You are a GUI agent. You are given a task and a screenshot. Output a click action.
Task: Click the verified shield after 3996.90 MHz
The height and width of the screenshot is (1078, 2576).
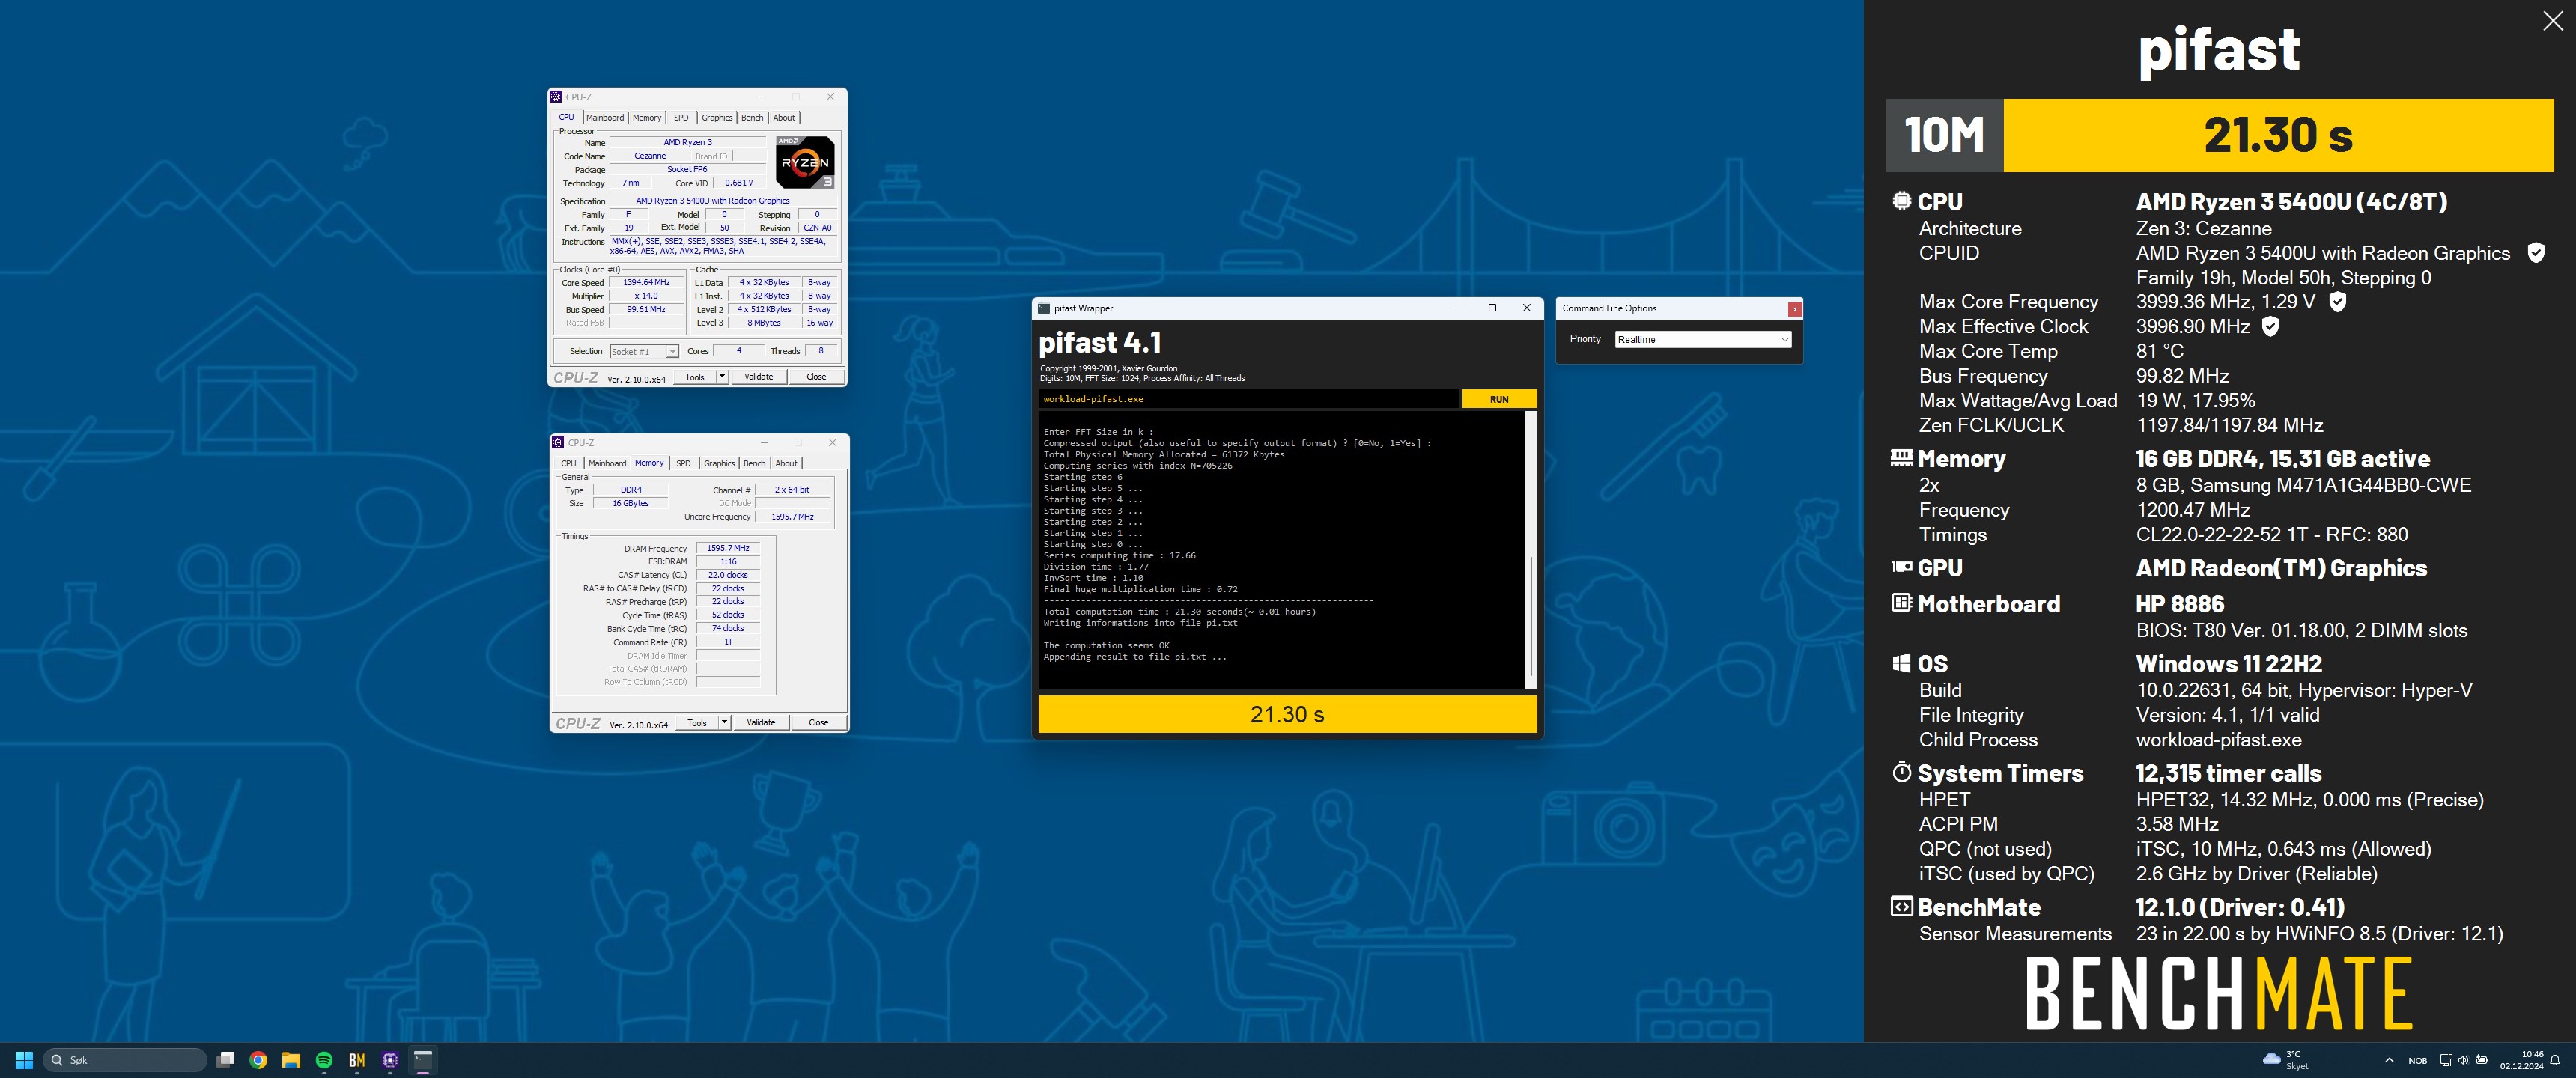pos(2270,326)
